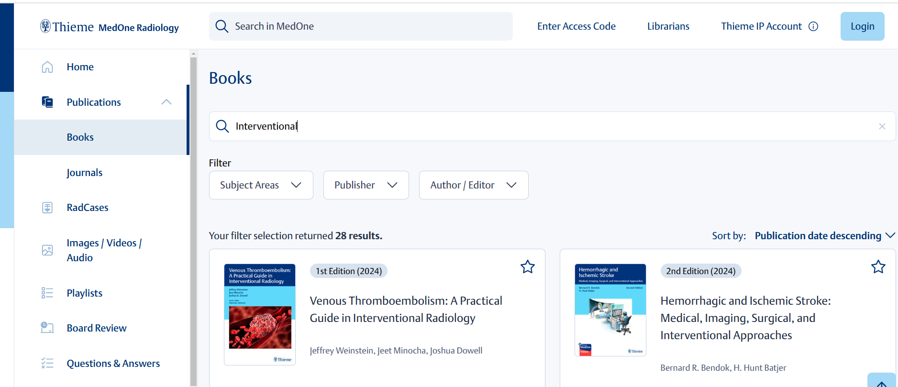
Task: Click the info icon beside Thieme IP Account
Action: (x=813, y=26)
